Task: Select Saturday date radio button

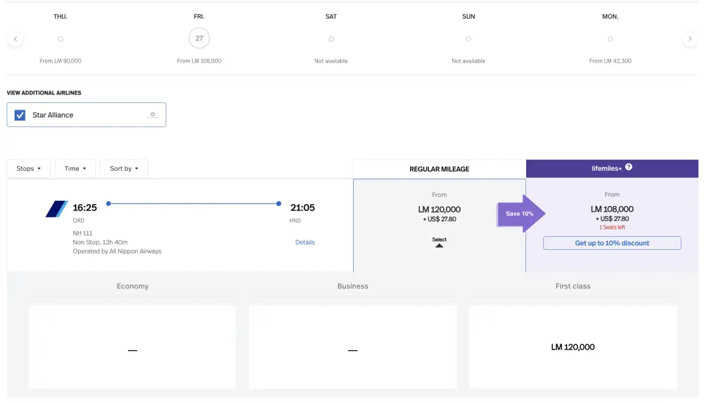Action: tap(331, 39)
